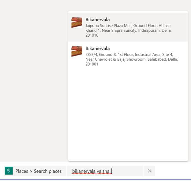Clear the search with the X button
This screenshot has height=181, width=191.
tap(149, 171)
